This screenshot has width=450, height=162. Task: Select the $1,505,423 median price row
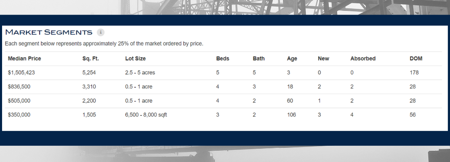point(223,73)
